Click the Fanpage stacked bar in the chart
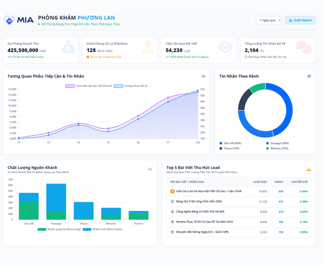This screenshot has height=265, width=324. [56, 202]
